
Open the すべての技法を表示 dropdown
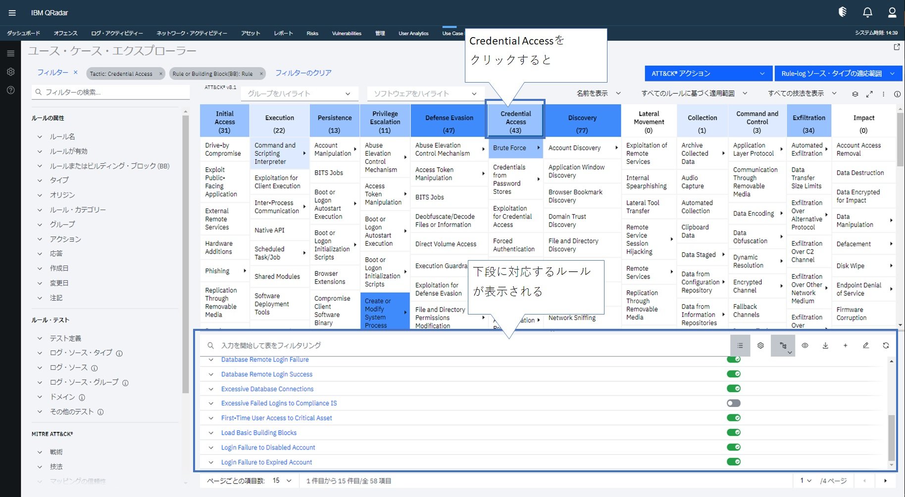[802, 93]
